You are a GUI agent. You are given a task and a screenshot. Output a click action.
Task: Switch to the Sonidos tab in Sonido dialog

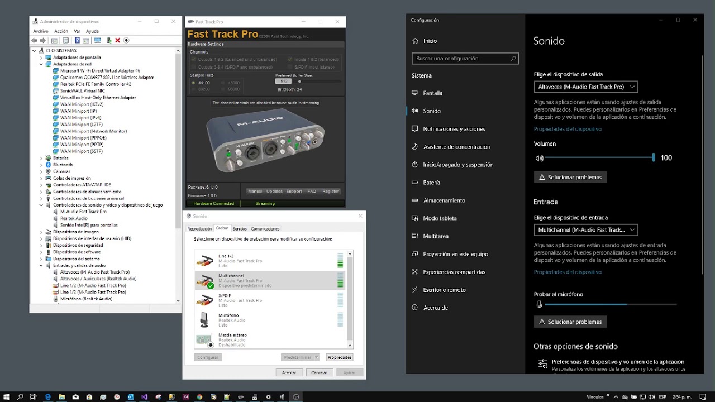coord(240,229)
